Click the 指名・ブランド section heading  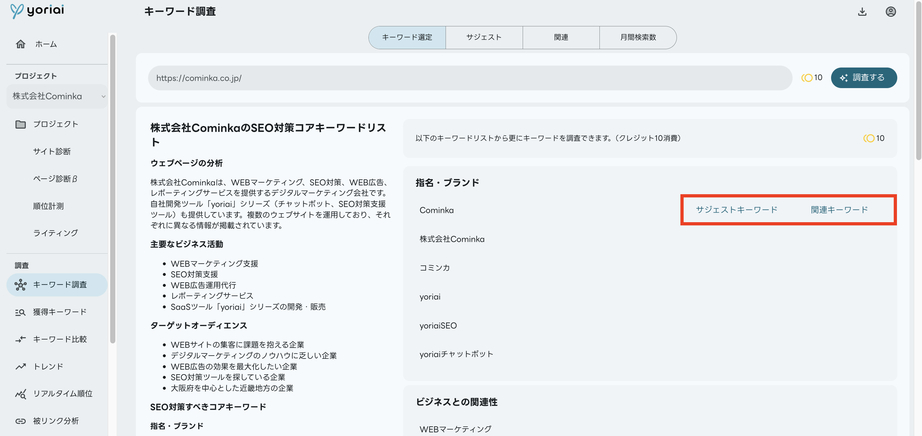point(448,183)
